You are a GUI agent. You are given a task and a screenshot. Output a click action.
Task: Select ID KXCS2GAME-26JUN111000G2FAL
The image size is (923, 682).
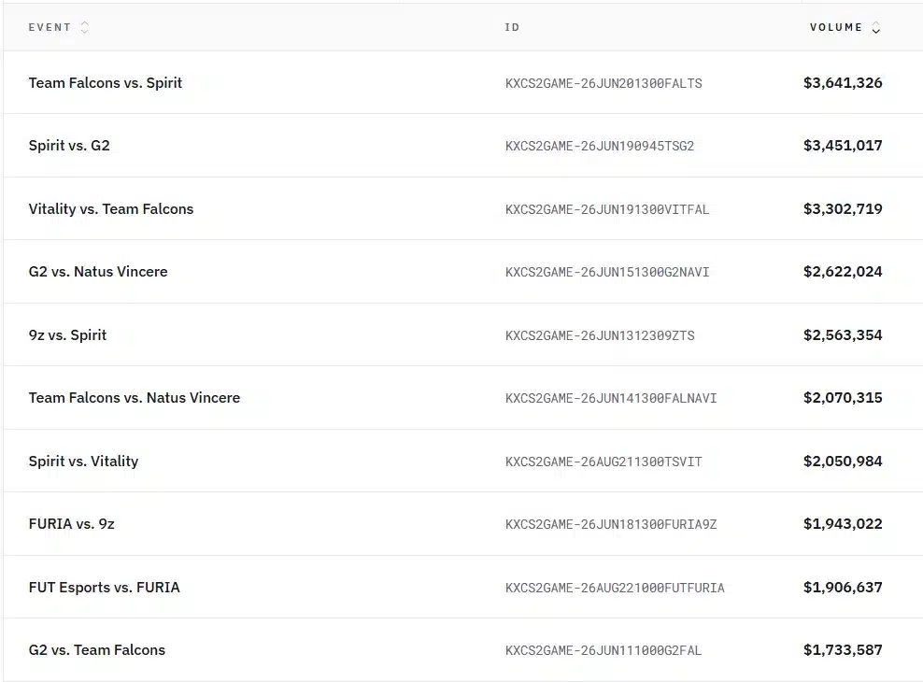pyautogui.click(x=603, y=650)
